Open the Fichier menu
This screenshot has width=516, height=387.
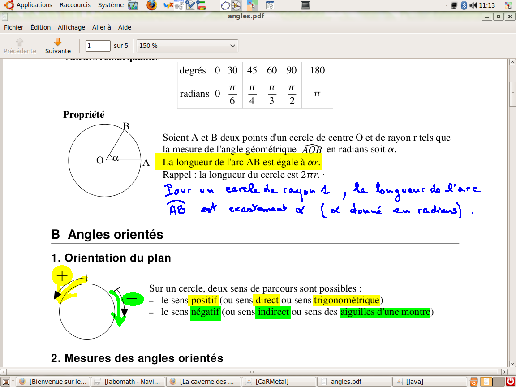[13, 27]
